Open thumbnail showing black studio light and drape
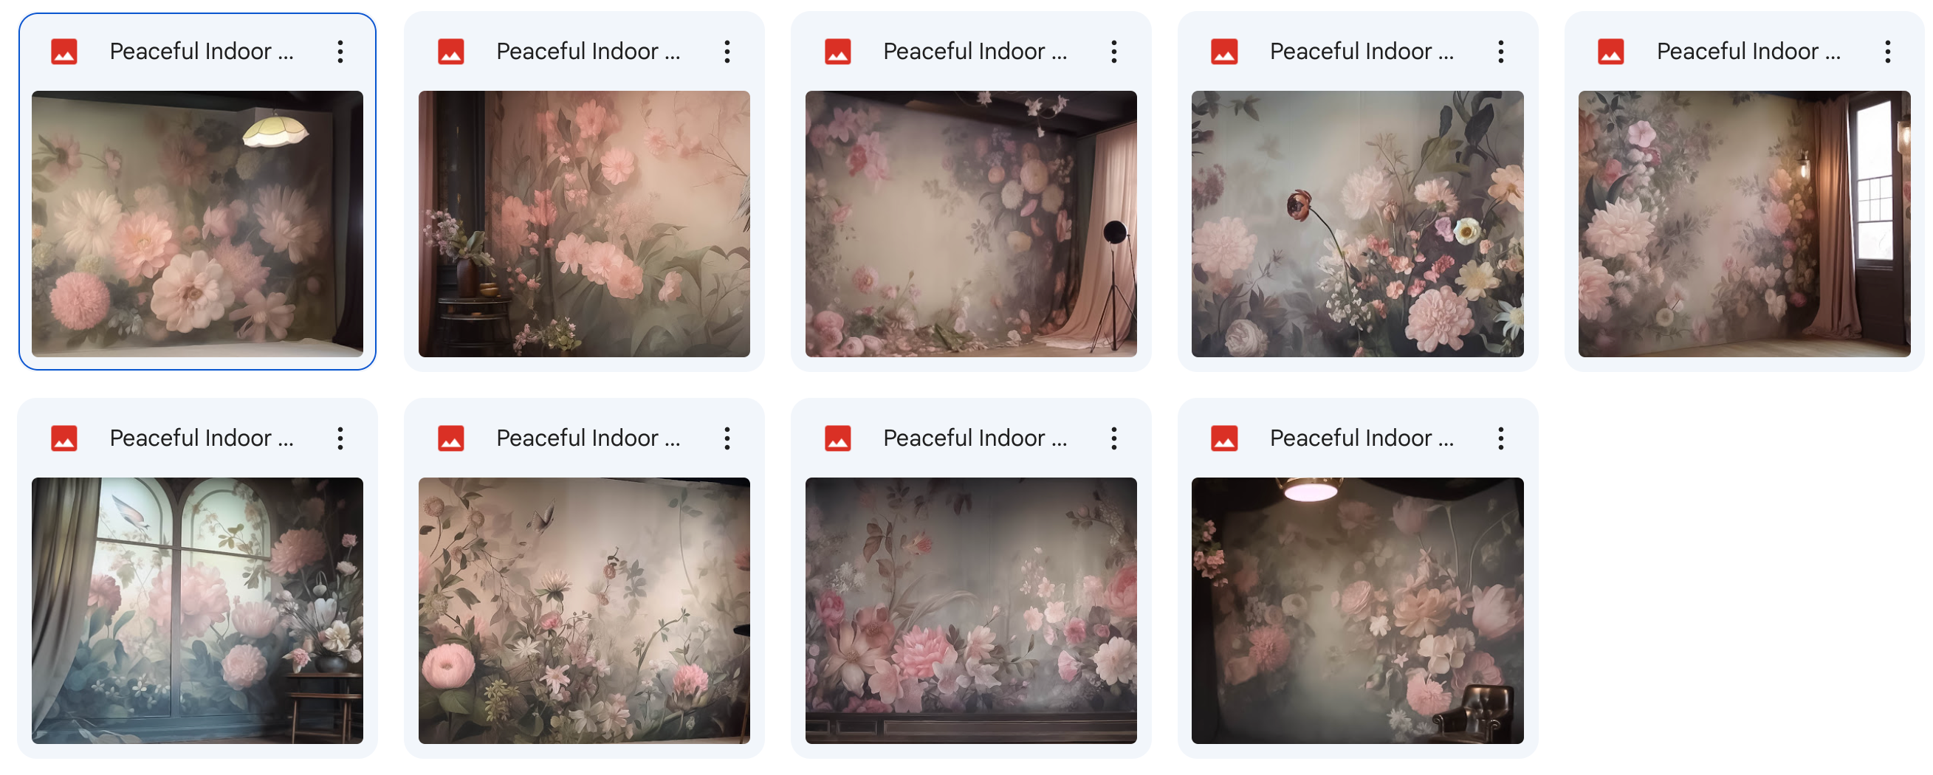This screenshot has height=775, width=1933. (970, 224)
